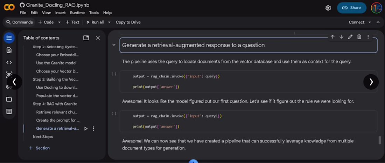
Task: Pop out Table of contents panel
Action: pyautogui.click(x=86, y=38)
